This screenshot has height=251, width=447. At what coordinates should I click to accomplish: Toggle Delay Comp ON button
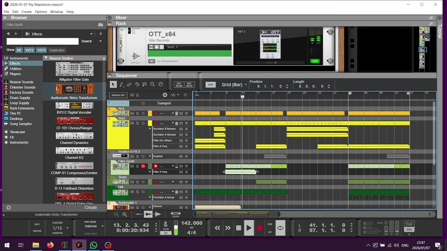click(409, 229)
